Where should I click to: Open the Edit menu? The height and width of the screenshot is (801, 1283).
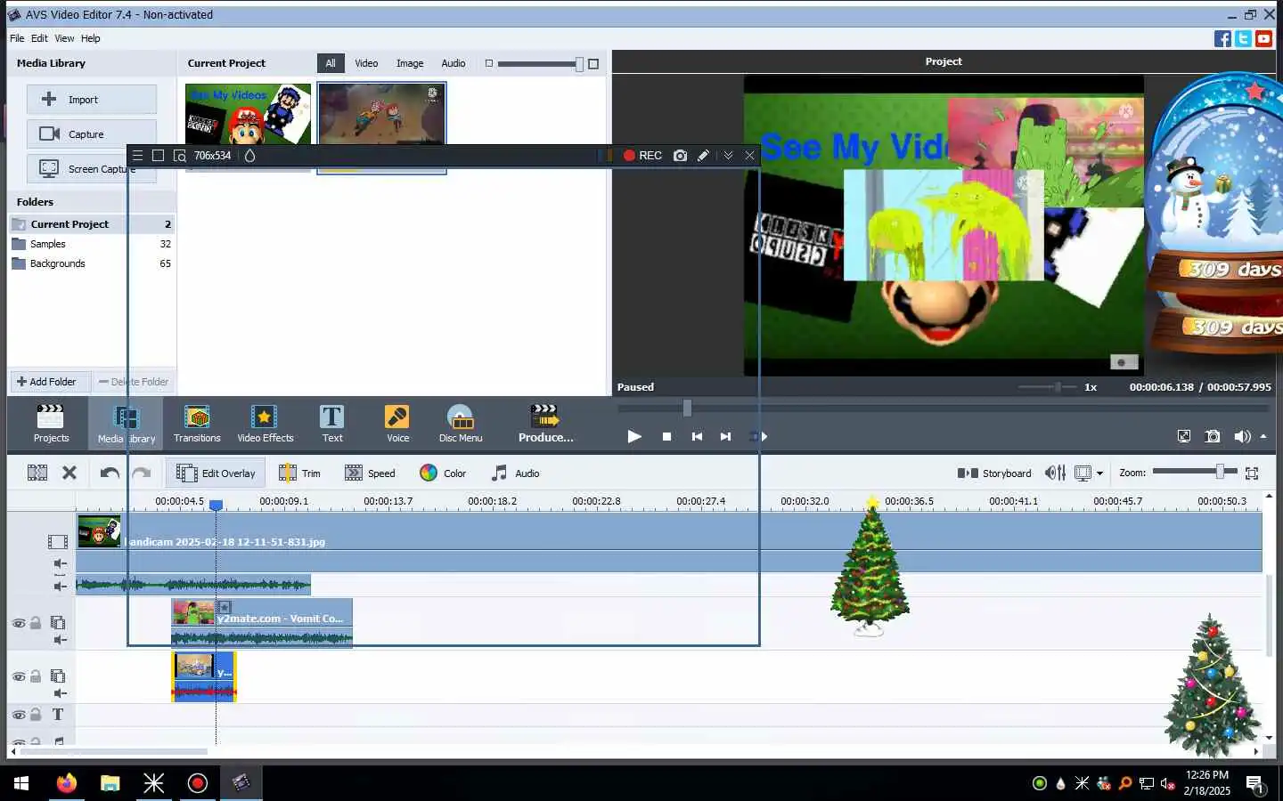coord(39,38)
